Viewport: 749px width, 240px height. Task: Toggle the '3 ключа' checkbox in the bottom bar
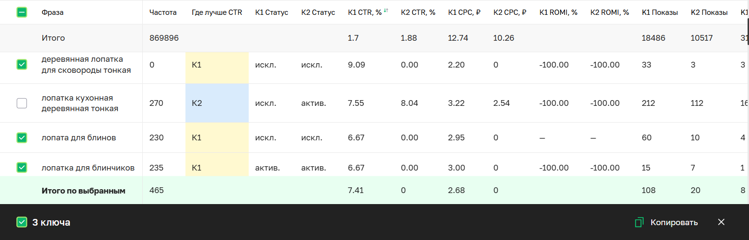[x=22, y=222]
